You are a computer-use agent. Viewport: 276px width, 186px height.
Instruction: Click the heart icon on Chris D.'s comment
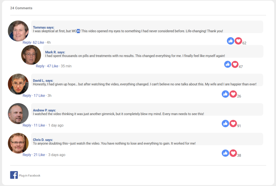pos(233,153)
